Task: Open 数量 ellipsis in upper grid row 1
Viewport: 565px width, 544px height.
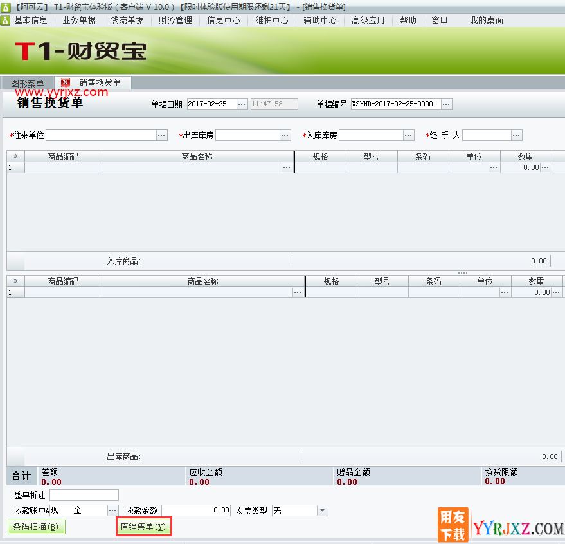Action: pyautogui.click(x=545, y=167)
